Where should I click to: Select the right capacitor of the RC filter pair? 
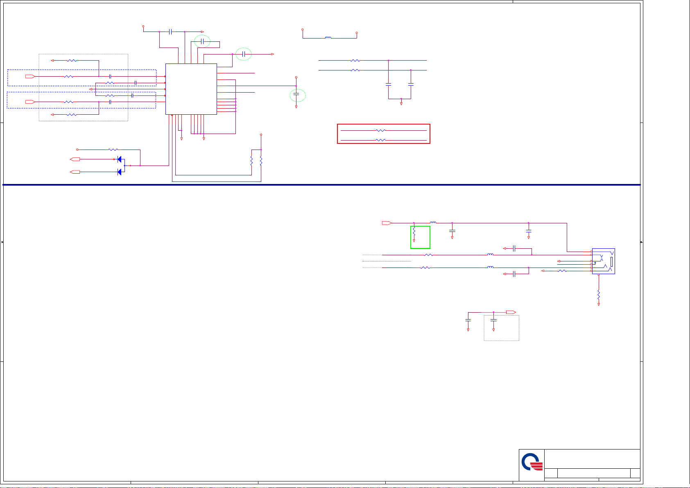411,84
